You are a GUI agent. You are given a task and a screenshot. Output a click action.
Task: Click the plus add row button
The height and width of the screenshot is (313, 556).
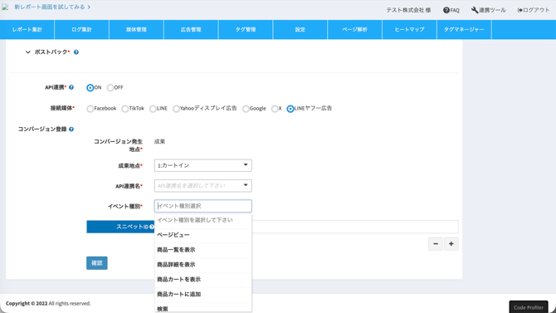tap(451, 244)
